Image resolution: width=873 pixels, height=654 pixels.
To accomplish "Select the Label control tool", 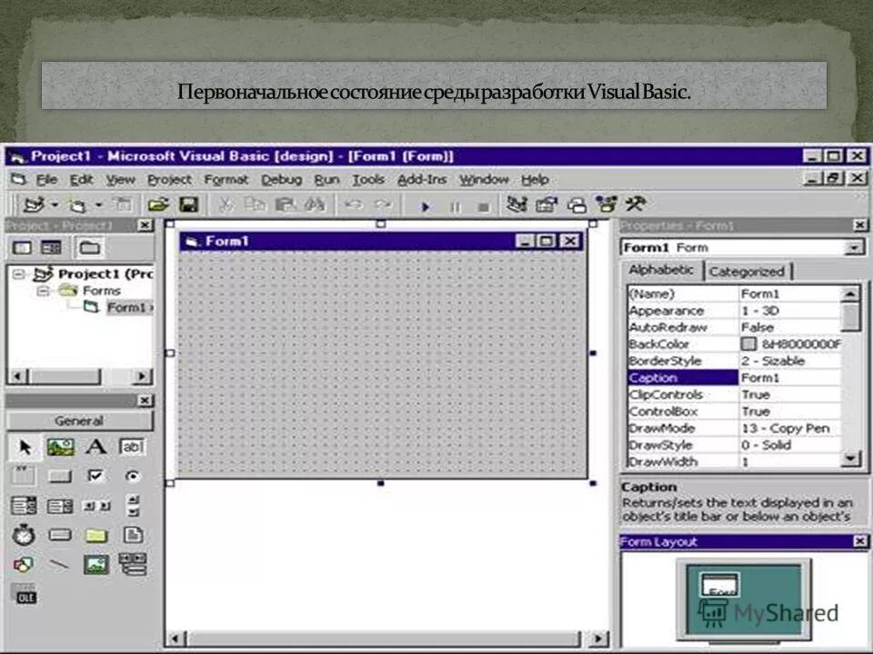I will click(96, 447).
